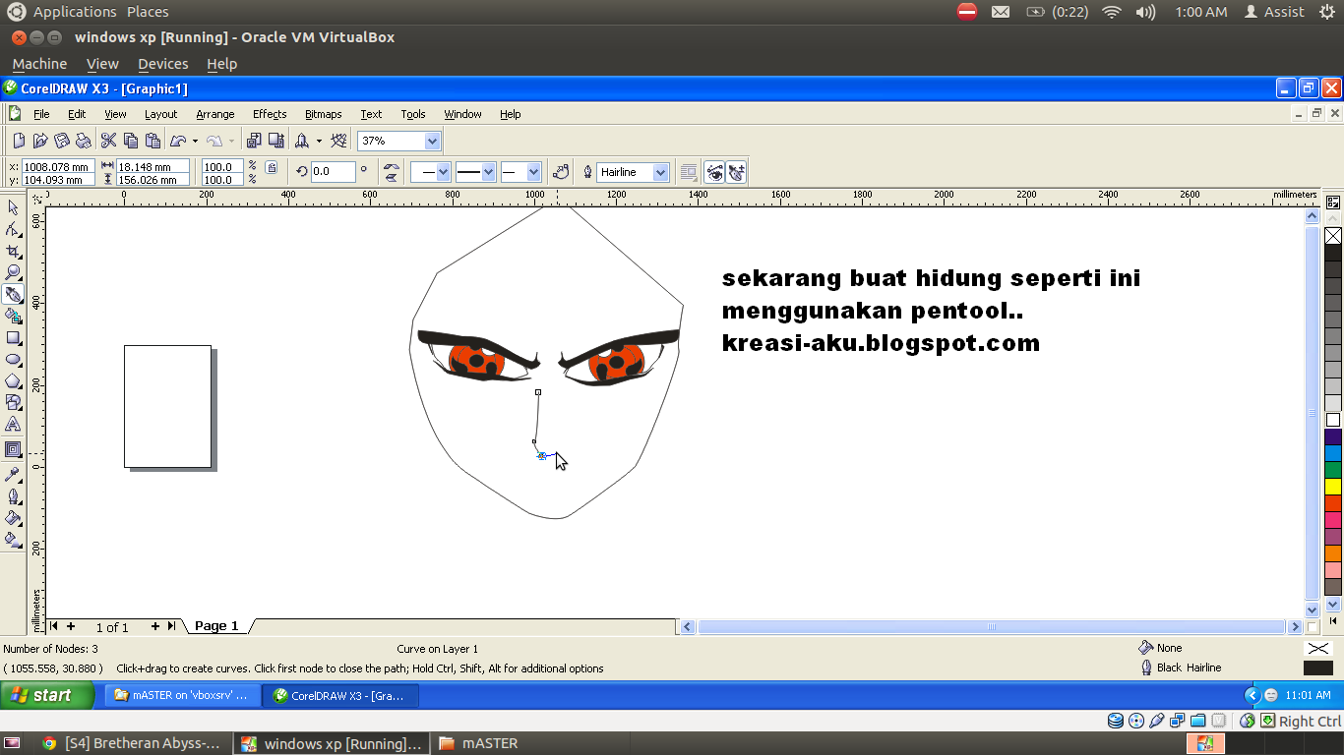Open the zoom level 37% dropdown
This screenshot has height=755, width=1344.
433,141
